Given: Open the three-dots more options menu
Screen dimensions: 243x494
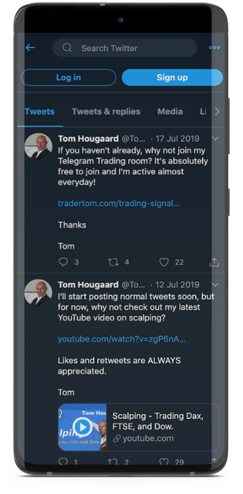Looking at the screenshot, I should [214, 47].
